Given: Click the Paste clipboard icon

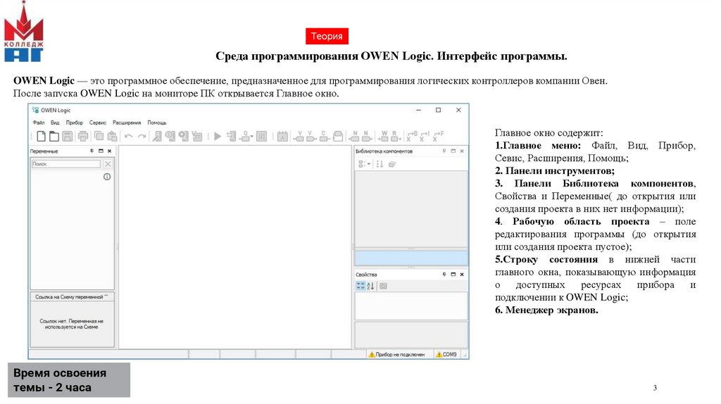Looking at the screenshot, I should pos(112,136).
